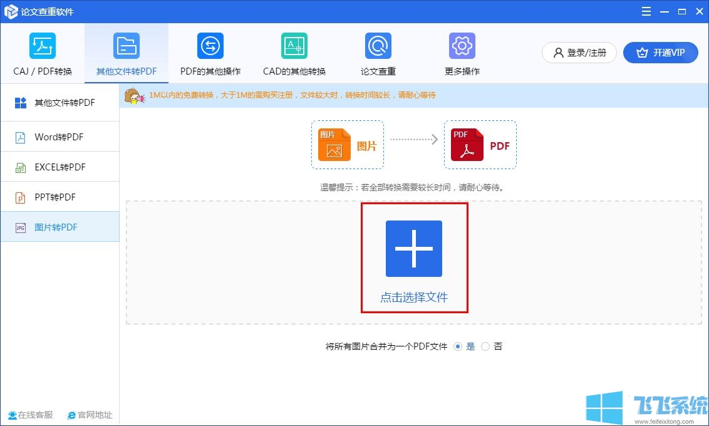
Task: Switch to the 其他文件转PDF tab
Action: [x=127, y=53]
